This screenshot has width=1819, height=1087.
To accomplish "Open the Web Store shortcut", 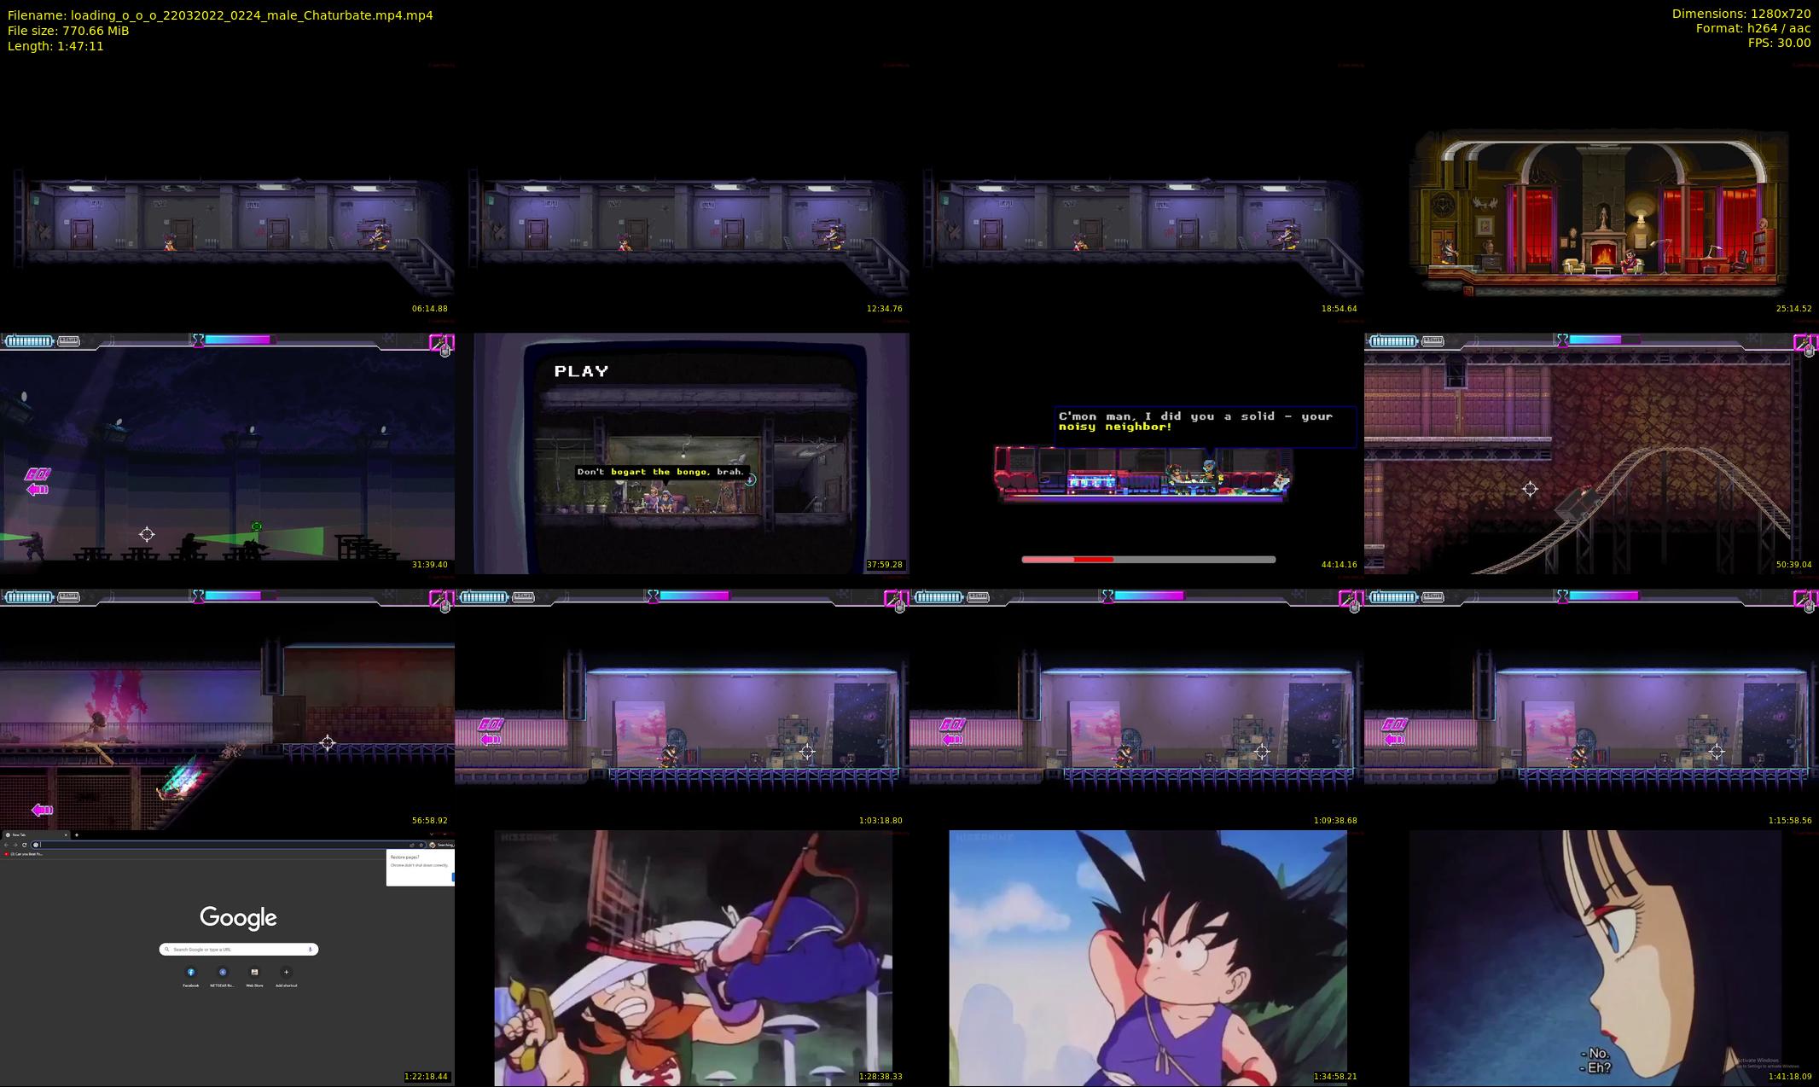I will (x=254, y=972).
